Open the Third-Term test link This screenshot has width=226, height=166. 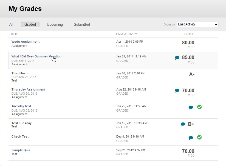[x=20, y=73]
